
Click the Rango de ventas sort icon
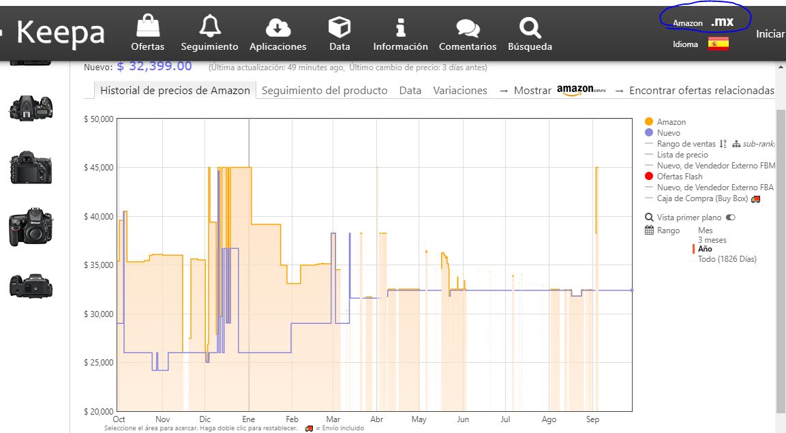723,144
